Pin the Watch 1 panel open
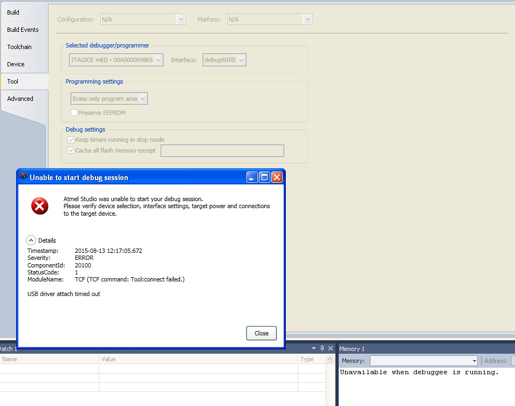Viewport: 515px width, 406px height. click(322, 349)
